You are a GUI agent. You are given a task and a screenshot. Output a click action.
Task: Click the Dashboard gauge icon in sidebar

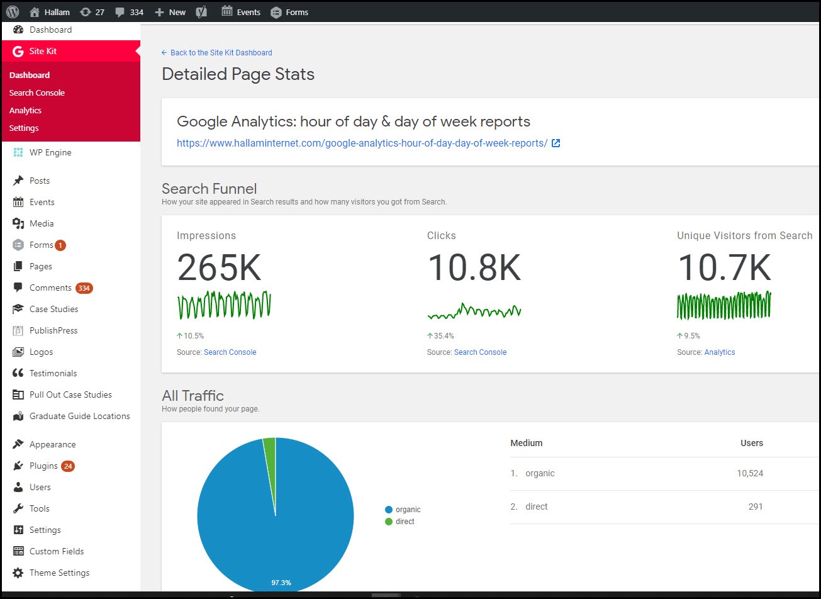tap(18, 30)
